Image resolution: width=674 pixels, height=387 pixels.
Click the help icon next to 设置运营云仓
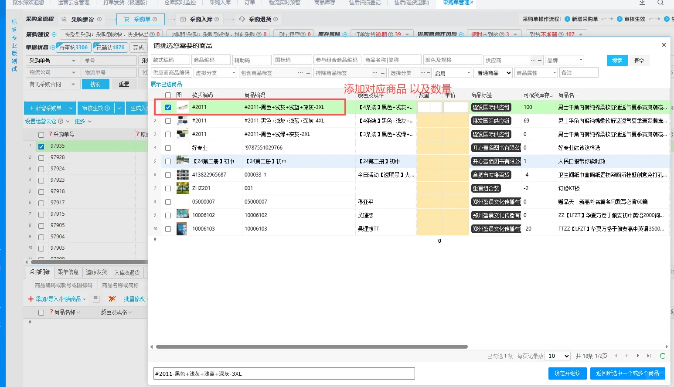61,121
